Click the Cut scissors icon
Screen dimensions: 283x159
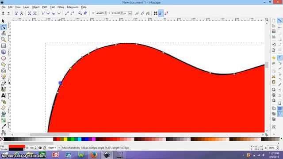(x=274, y=76)
